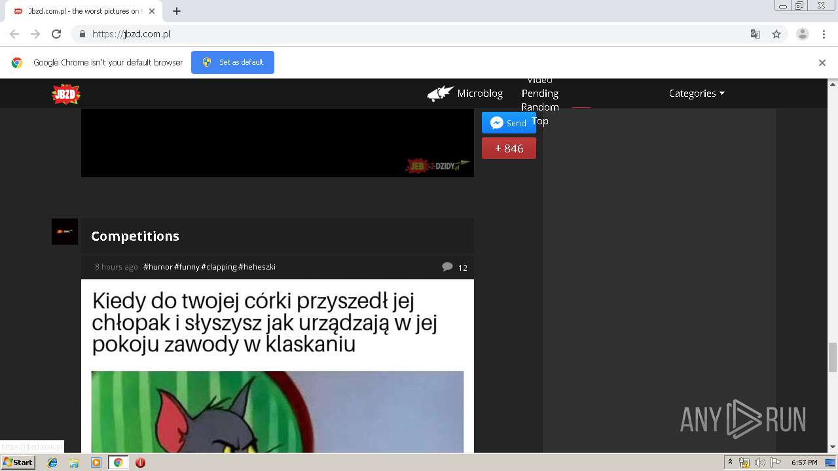The width and height of the screenshot is (838, 471).
Task: Launch Internet Explorer from taskbar
Action: click(x=52, y=462)
